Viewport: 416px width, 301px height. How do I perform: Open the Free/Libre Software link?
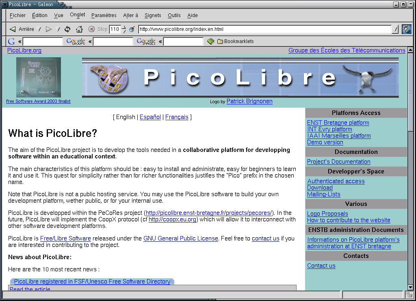65,239
